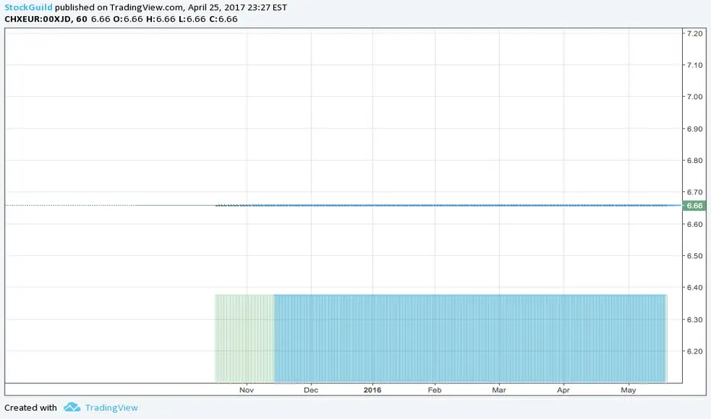Click the 6.90 price axis value

point(695,129)
